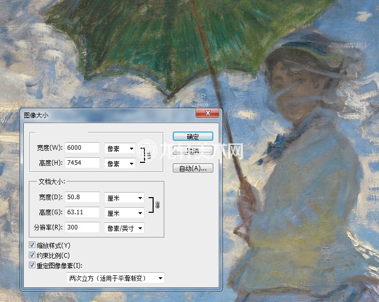The height and width of the screenshot is (302, 379).
Task: Toggle the 缩放样式(Y) checkbox
Action: pos(32,245)
